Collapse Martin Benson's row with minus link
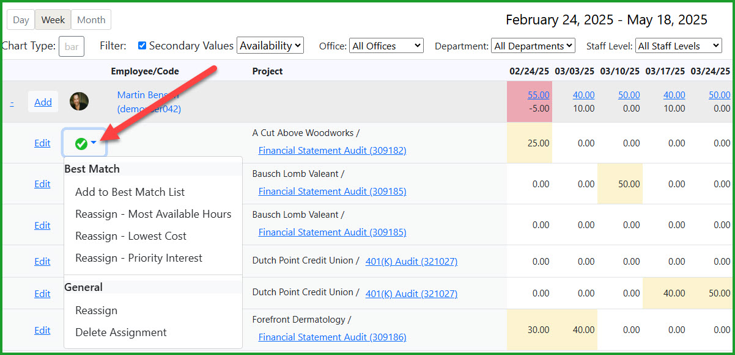 click(12, 102)
